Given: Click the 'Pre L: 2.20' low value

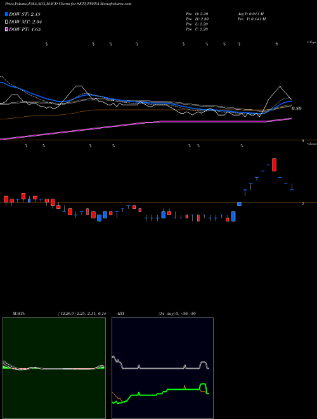Looking at the screenshot, I should pos(197,24).
